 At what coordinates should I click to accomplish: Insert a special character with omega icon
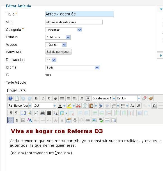[x=154, y=106]
